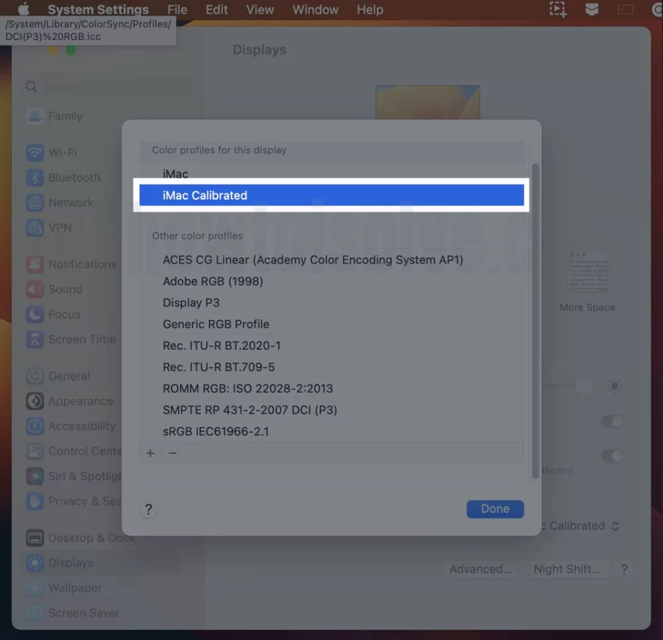Viewport: 663px width, 640px height.
Task: Click the screen capture icon in the menu bar
Action: point(557,9)
